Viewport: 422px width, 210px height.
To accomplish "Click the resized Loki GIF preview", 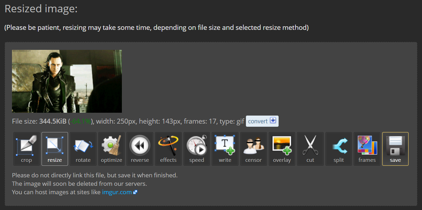I will coord(67,81).
